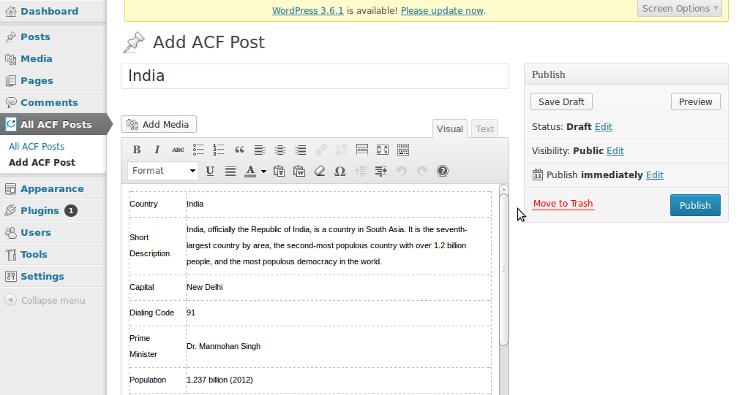Open Appearance menu in sidebar
This screenshot has height=395, width=739.
(52, 189)
